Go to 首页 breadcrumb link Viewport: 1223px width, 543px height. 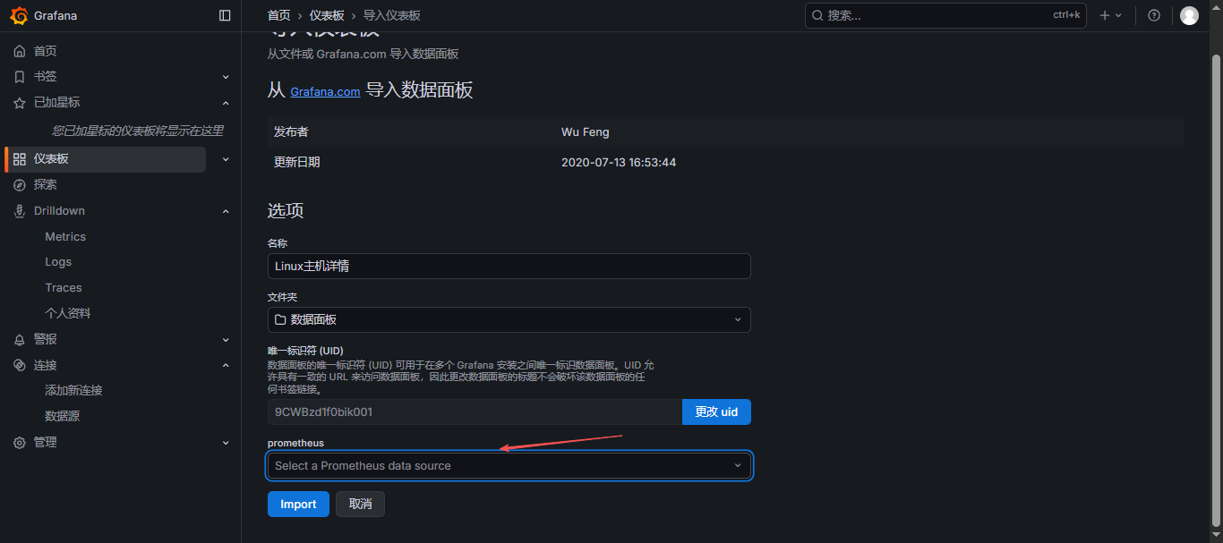[279, 15]
